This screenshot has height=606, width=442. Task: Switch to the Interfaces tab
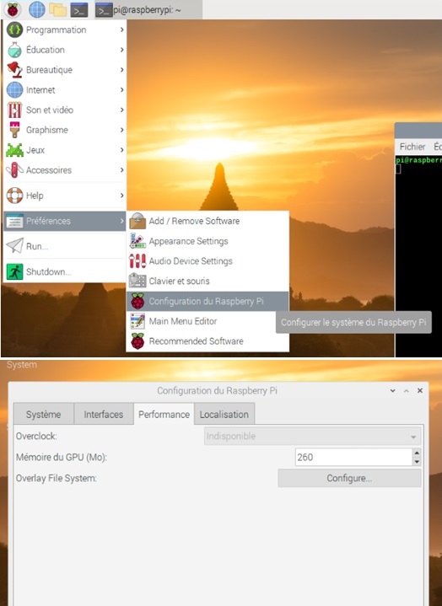tap(103, 415)
